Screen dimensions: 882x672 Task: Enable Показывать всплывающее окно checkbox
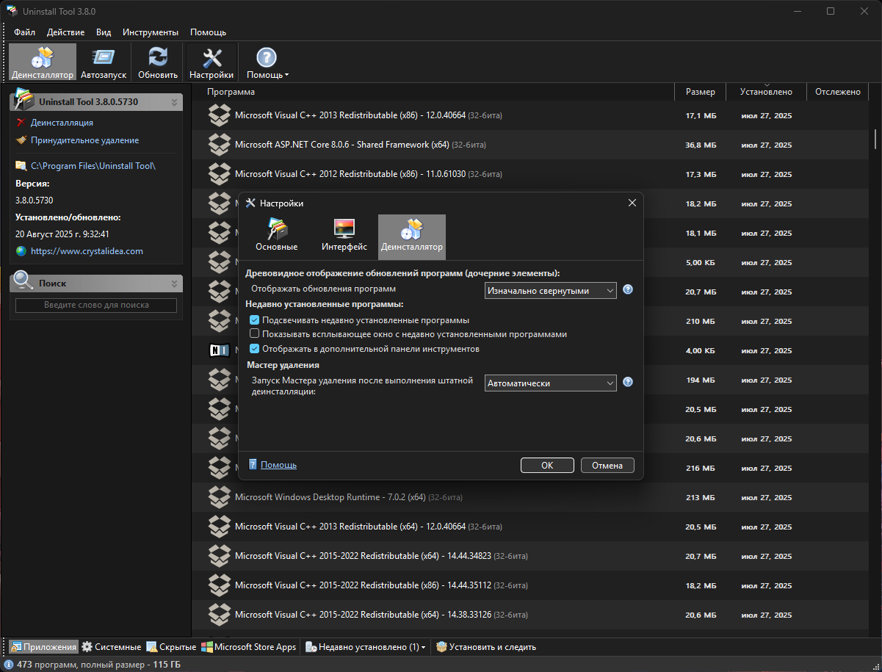[x=254, y=334]
